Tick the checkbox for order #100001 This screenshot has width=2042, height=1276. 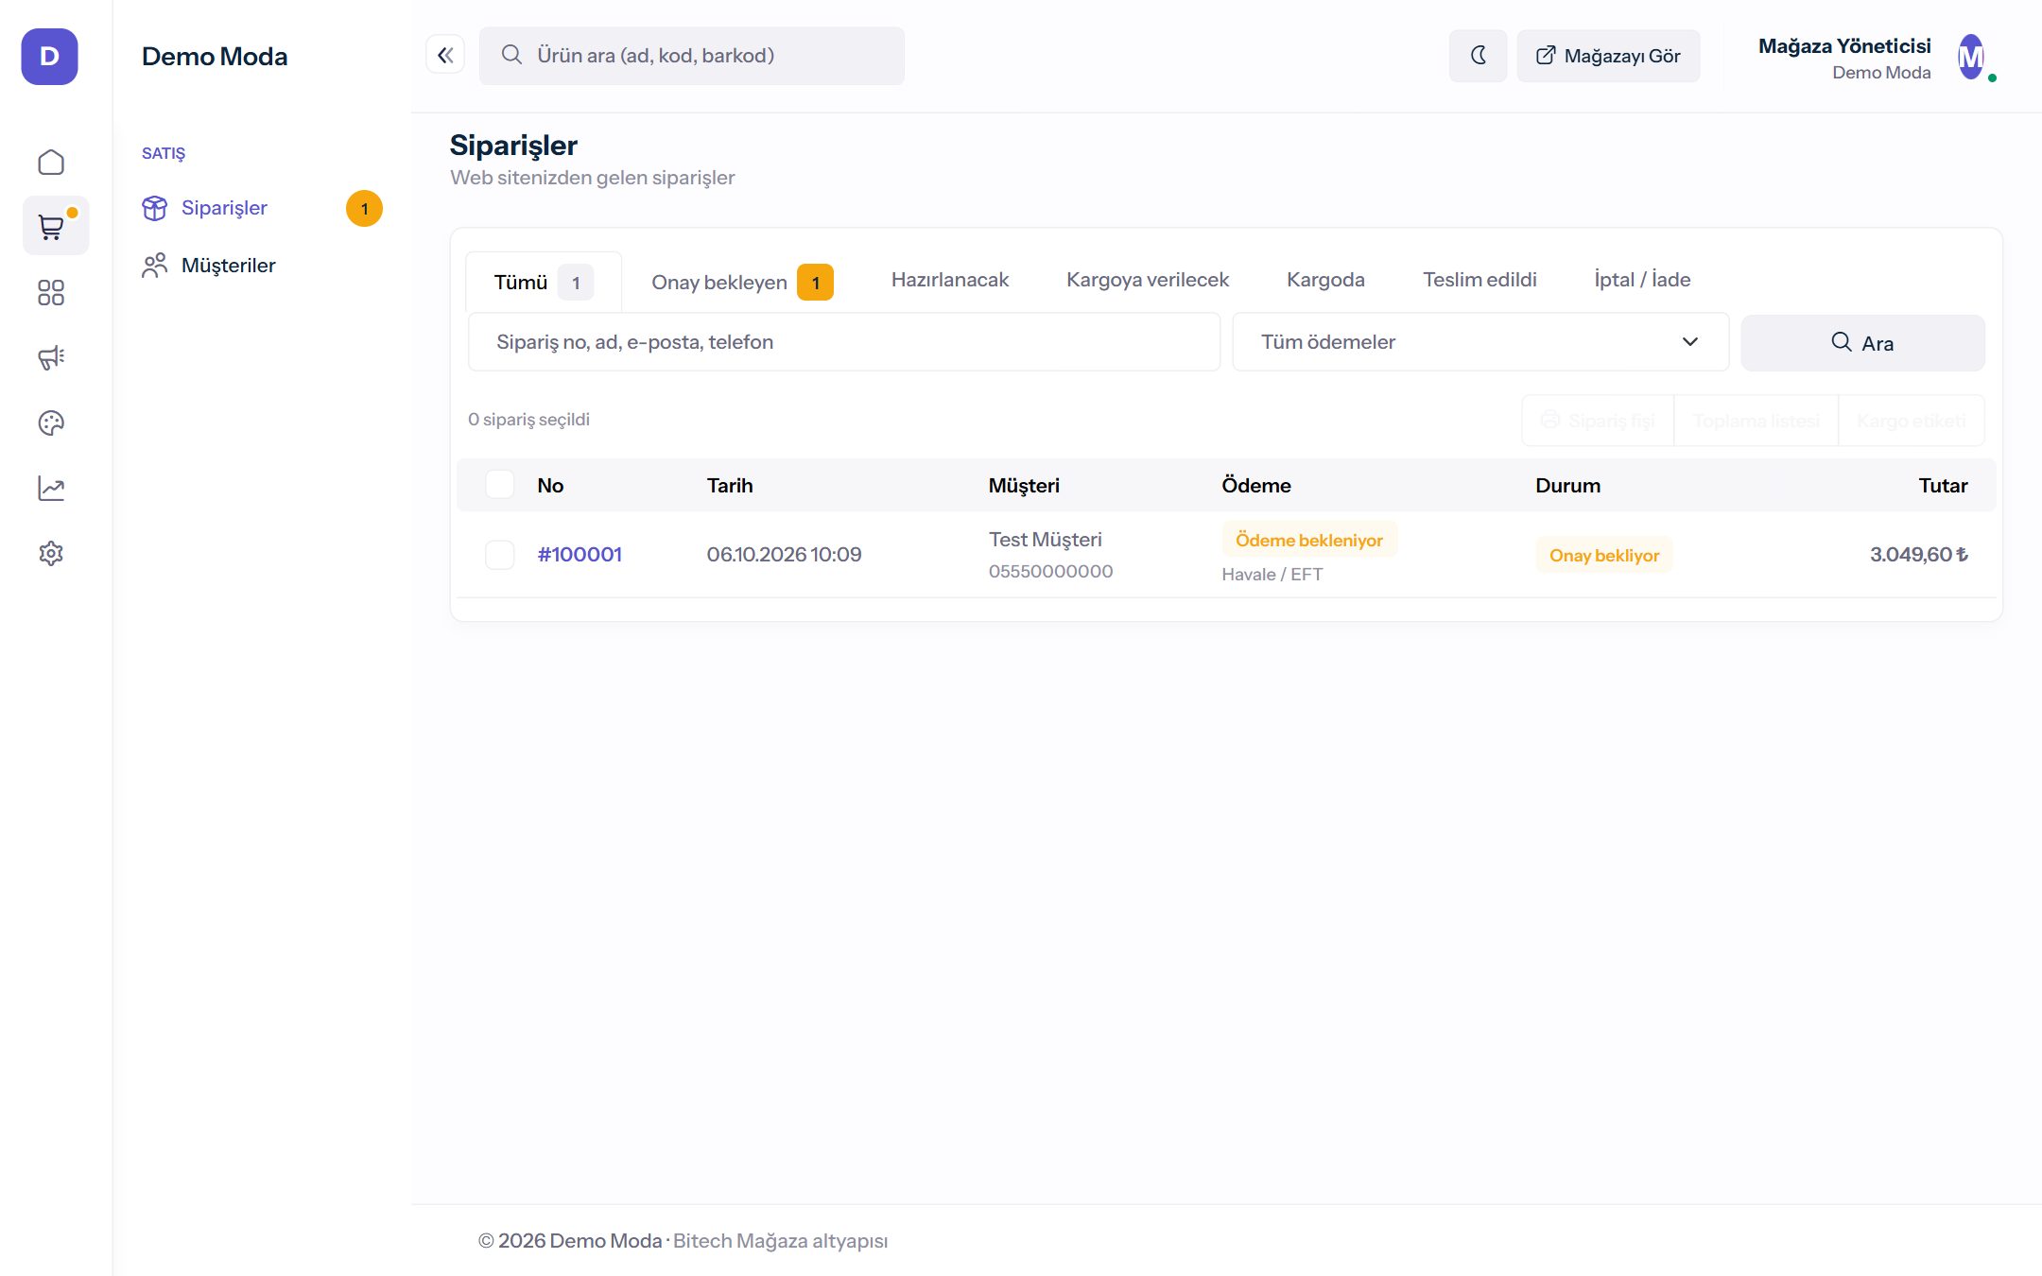tap(499, 555)
